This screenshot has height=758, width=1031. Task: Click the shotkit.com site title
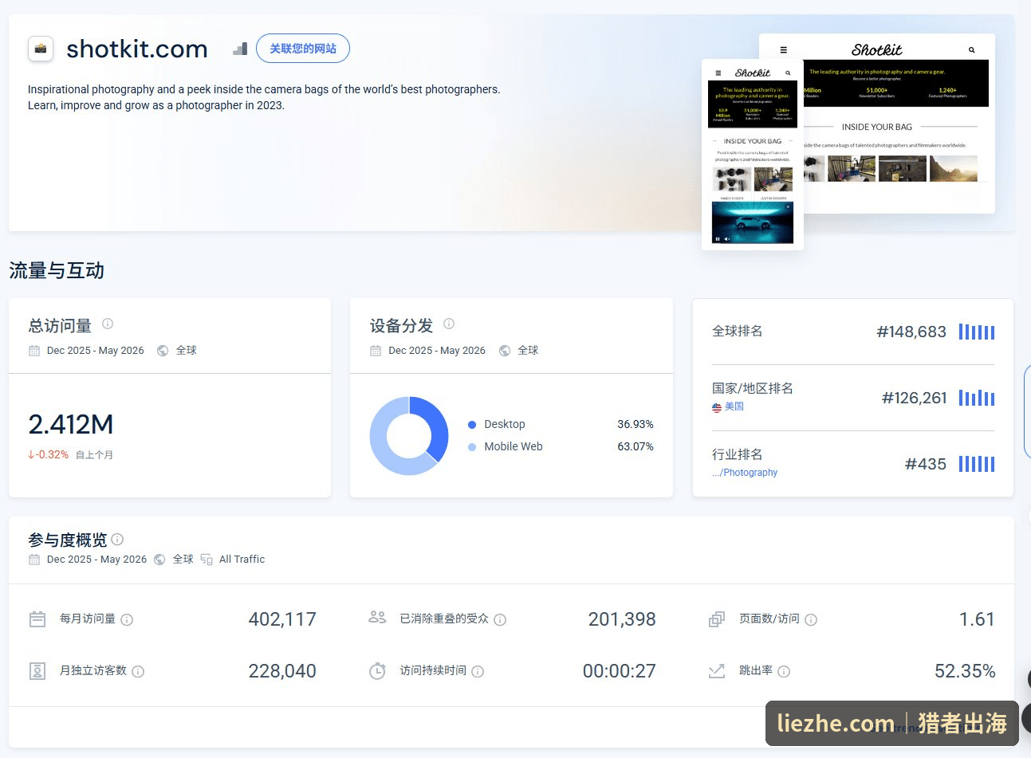click(x=137, y=49)
